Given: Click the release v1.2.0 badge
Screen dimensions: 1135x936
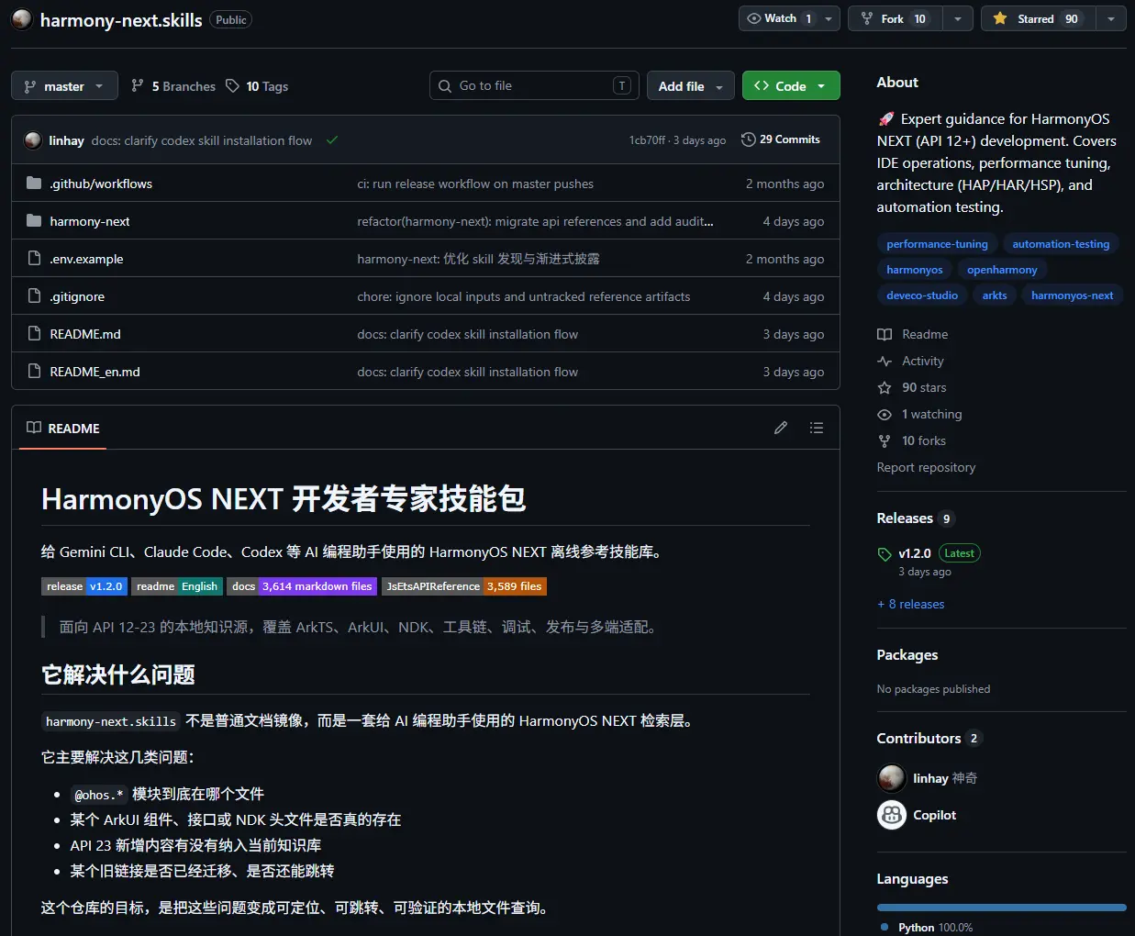Looking at the screenshot, I should (x=84, y=586).
